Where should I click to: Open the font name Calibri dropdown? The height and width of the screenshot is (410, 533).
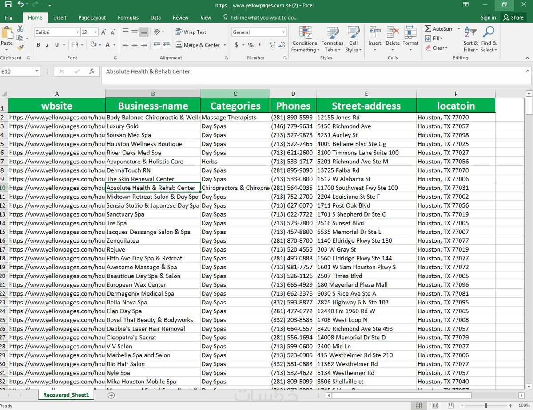77,32
